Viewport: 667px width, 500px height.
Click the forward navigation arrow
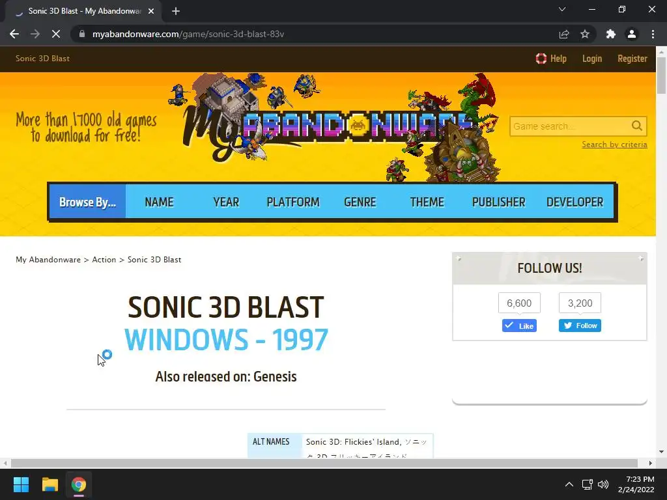point(35,34)
